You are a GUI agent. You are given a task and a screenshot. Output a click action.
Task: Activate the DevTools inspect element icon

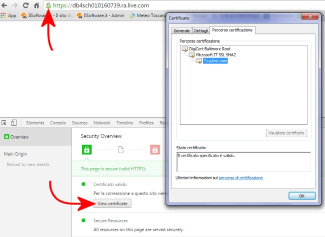click(x=4, y=123)
